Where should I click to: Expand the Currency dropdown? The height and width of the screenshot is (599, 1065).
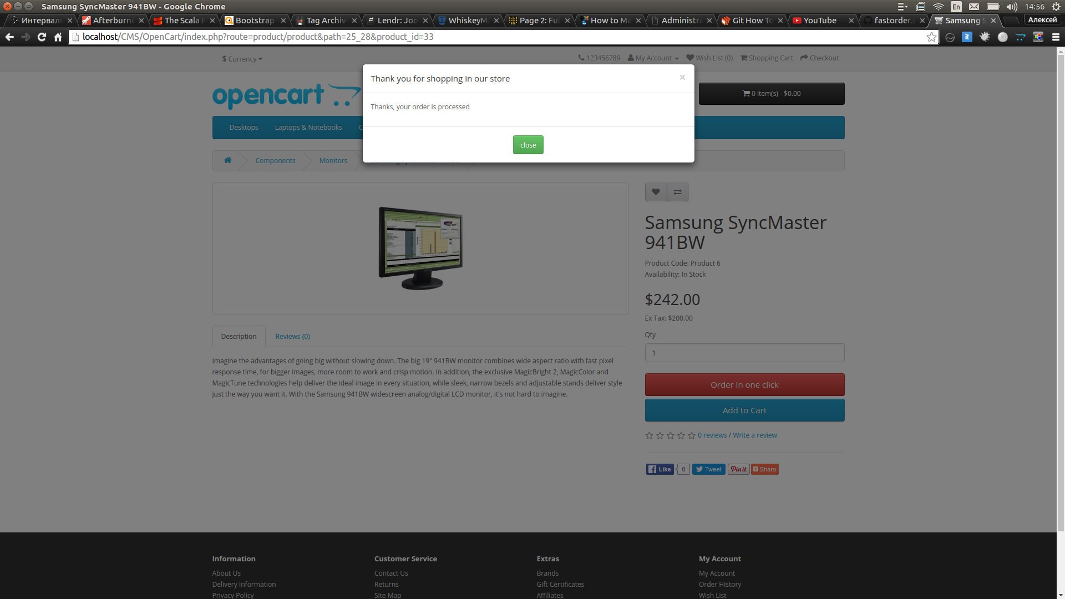click(242, 59)
